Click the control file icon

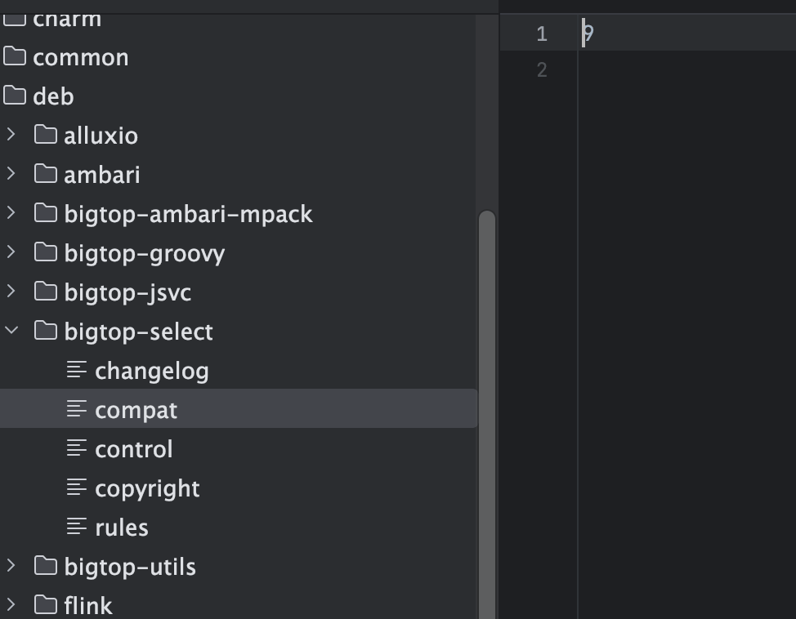pyautogui.click(x=77, y=448)
